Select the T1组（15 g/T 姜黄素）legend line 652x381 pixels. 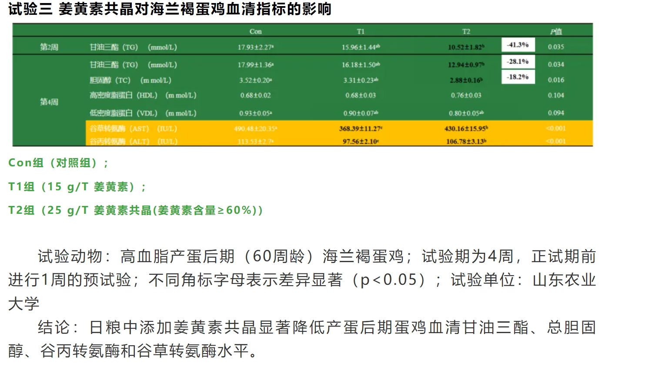pyautogui.click(x=77, y=187)
